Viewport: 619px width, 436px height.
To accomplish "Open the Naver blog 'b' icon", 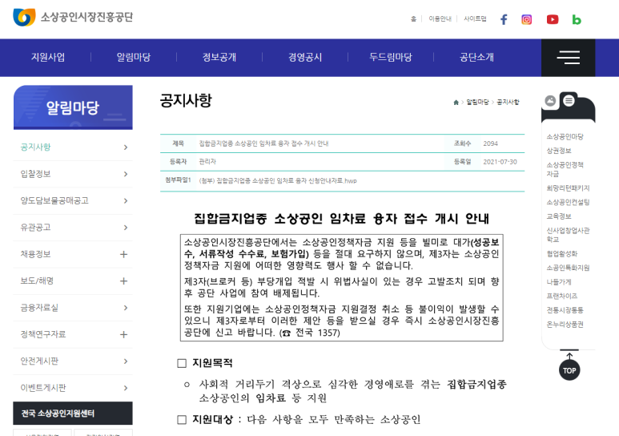I will (x=577, y=19).
